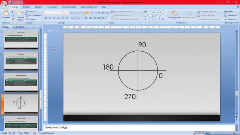Toggle italic formatting (К)

[x=50, y=18]
